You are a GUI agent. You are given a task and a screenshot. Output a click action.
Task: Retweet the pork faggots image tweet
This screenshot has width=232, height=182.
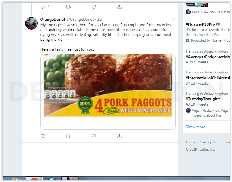[x=68, y=136]
